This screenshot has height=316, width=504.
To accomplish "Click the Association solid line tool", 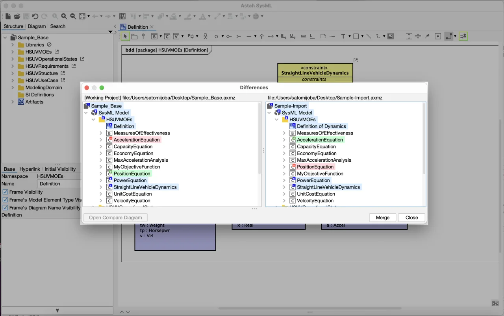I will (x=249, y=36).
